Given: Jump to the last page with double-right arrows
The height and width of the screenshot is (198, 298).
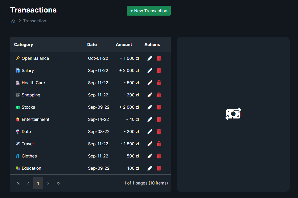Looking at the screenshot, I should tap(58, 183).
